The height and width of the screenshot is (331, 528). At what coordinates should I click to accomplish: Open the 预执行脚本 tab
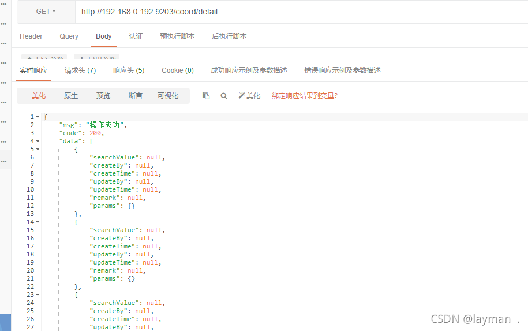pyautogui.click(x=178, y=36)
